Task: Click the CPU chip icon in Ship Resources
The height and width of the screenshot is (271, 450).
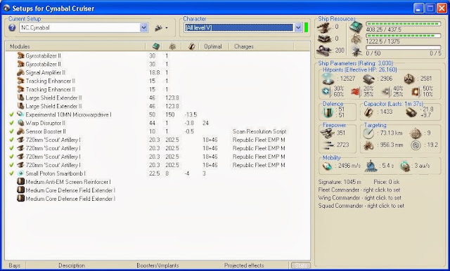Action: 356,27
